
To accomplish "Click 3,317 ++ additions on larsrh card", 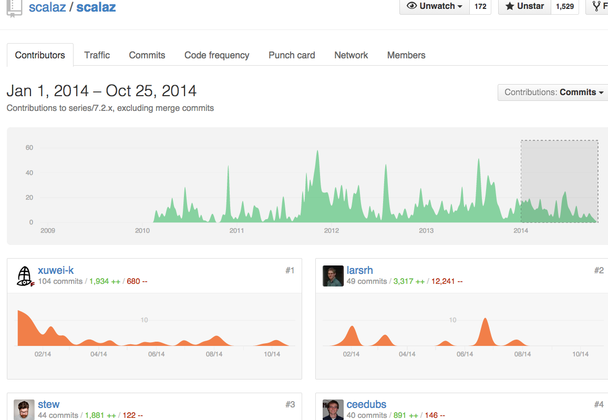I will tap(409, 281).
